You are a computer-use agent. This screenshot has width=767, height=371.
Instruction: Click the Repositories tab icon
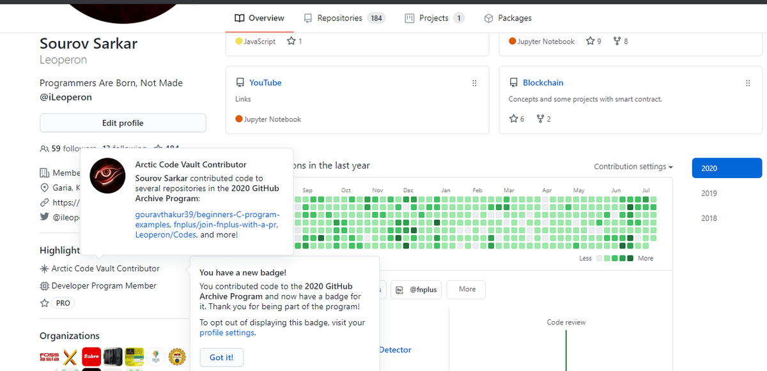(308, 19)
